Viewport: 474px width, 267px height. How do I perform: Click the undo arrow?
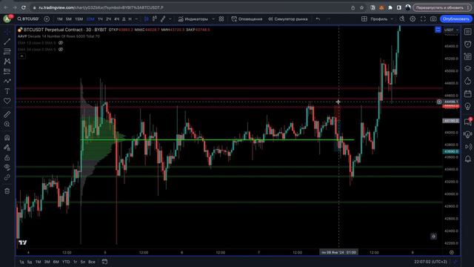[318, 19]
